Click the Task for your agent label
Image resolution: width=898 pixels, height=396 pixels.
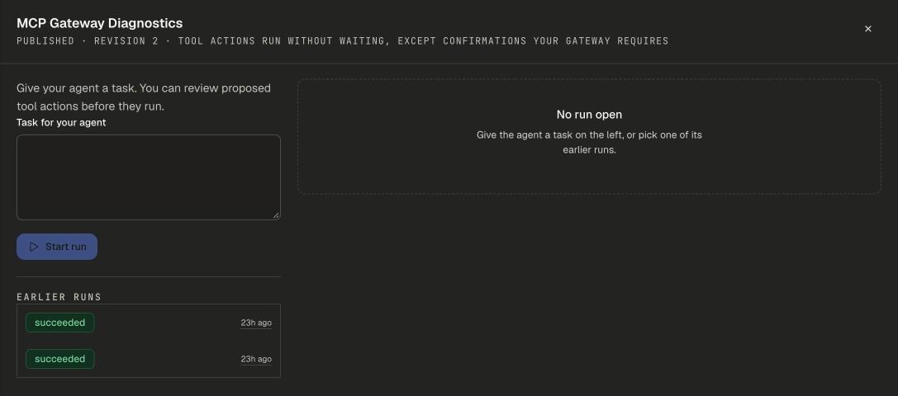click(x=61, y=122)
